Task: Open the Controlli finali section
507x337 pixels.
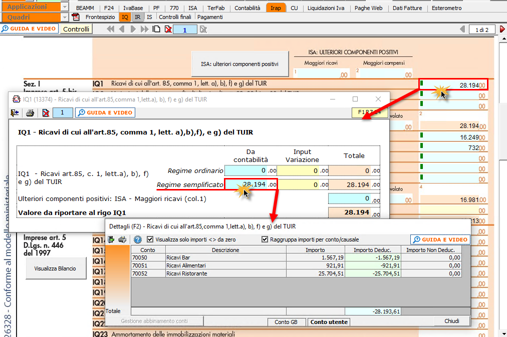Action: click(x=175, y=17)
